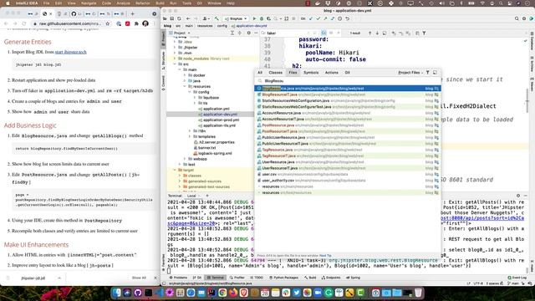Switch to All tab in Search Everywhere
This screenshot has width=535, height=301.
pyautogui.click(x=260, y=73)
